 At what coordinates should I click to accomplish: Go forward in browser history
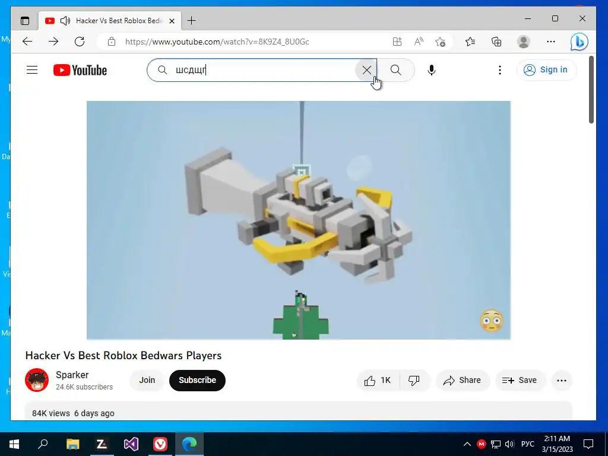(x=53, y=42)
